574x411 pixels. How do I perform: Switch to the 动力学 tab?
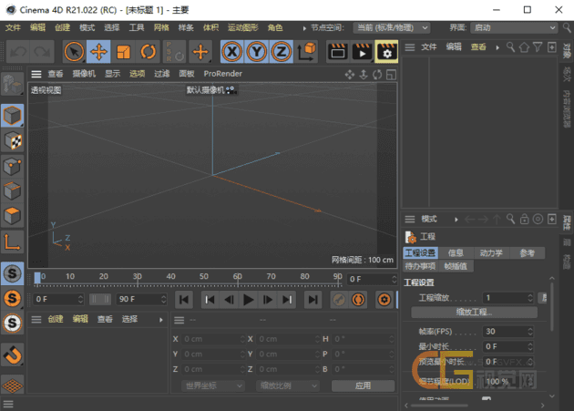[x=491, y=252]
